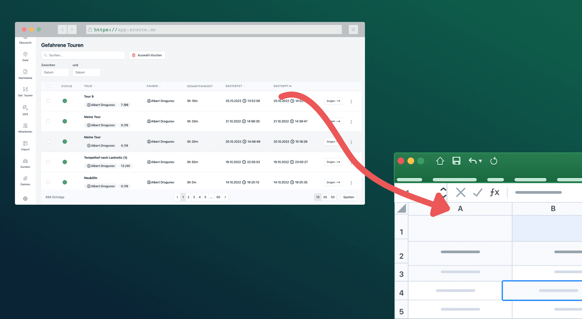Select the Import sidebar icon
582x319 pixels.
coord(25,145)
